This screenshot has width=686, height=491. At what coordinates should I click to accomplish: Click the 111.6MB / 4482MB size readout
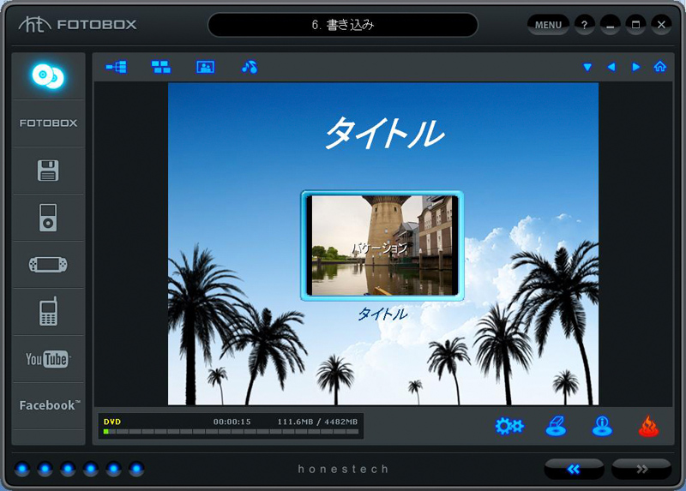pos(317,422)
